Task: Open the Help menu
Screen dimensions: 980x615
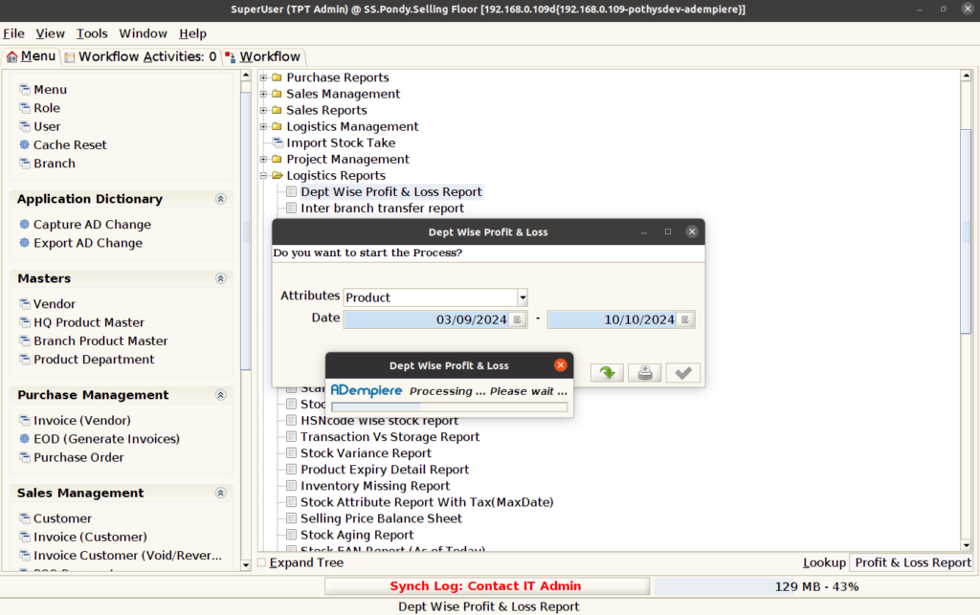Action: click(x=192, y=33)
